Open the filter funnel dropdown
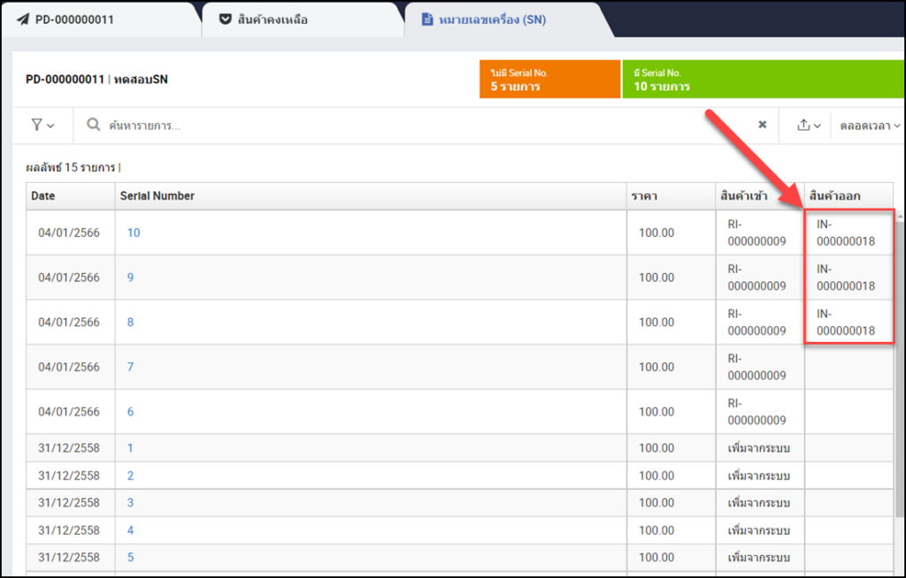The image size is (906, 578). point(42,125)
